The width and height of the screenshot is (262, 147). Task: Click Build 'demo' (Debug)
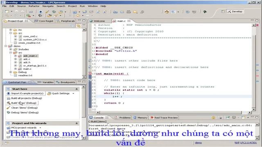(22, 103)
